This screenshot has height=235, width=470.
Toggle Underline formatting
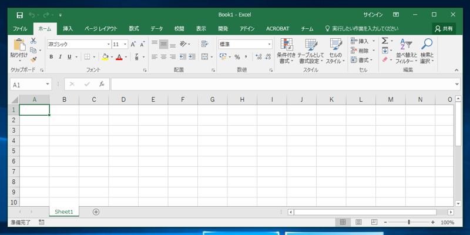(x=69, y=56)
